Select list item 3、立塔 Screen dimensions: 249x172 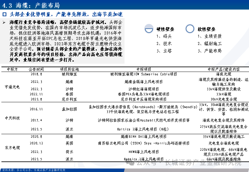tap(164, 51)
